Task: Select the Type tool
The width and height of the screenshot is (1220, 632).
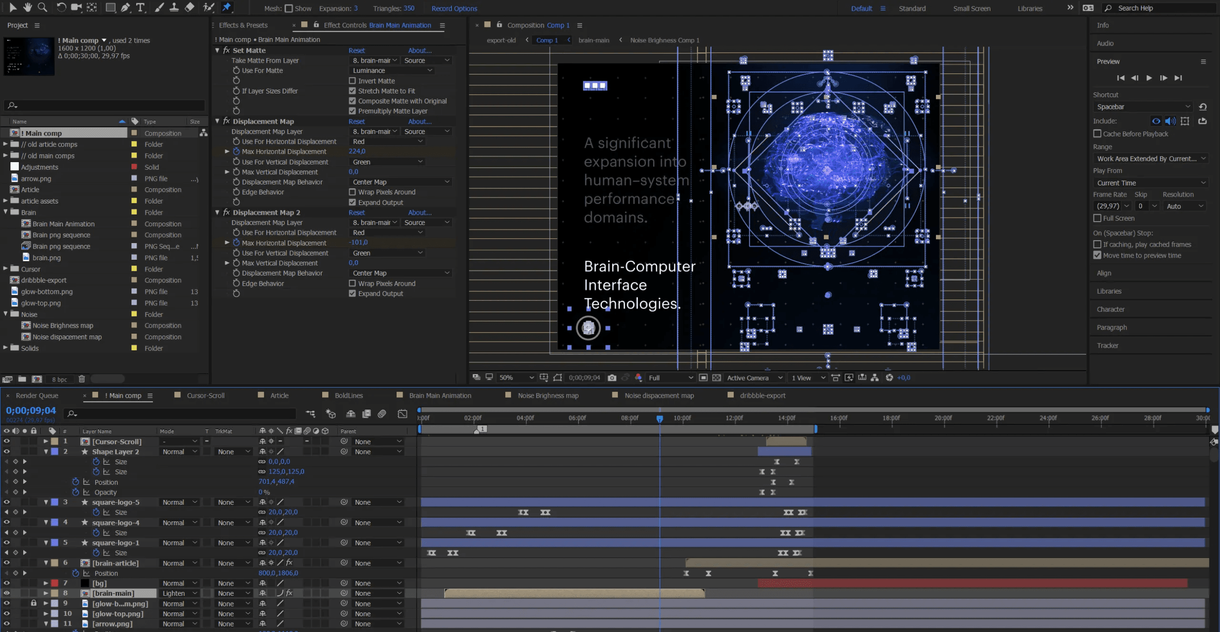Action: click(x=140, y=7)
